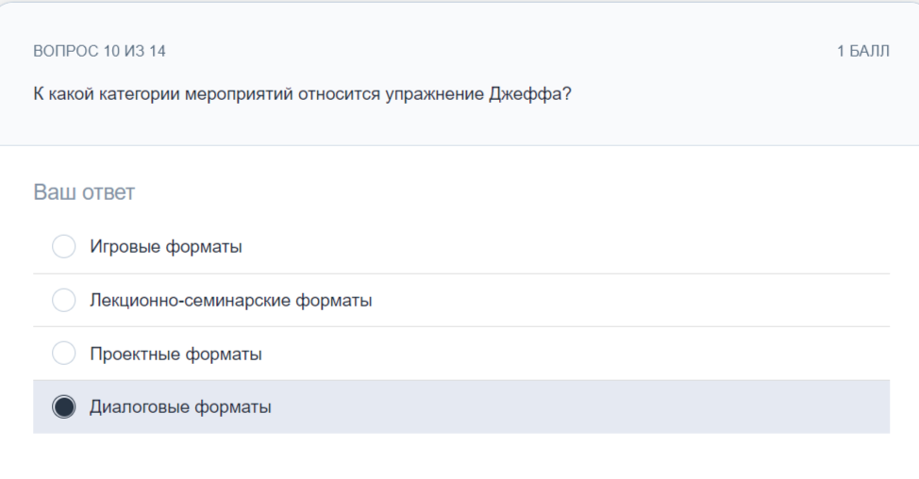Click the word БАЛЛ in the header

[870, 52]
